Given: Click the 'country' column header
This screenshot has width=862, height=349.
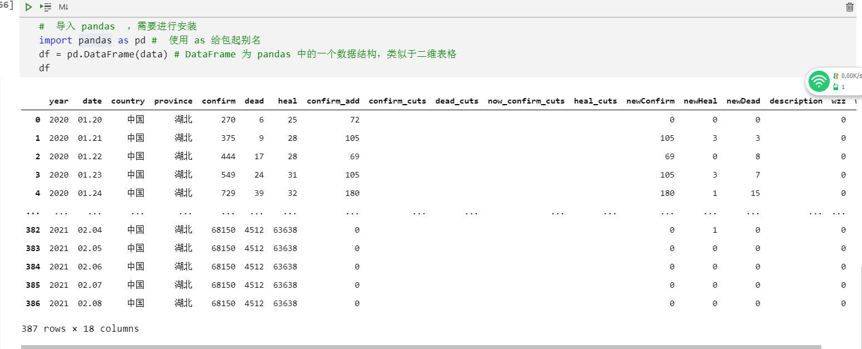Looking at the screenshot, I should click(128, 101).
